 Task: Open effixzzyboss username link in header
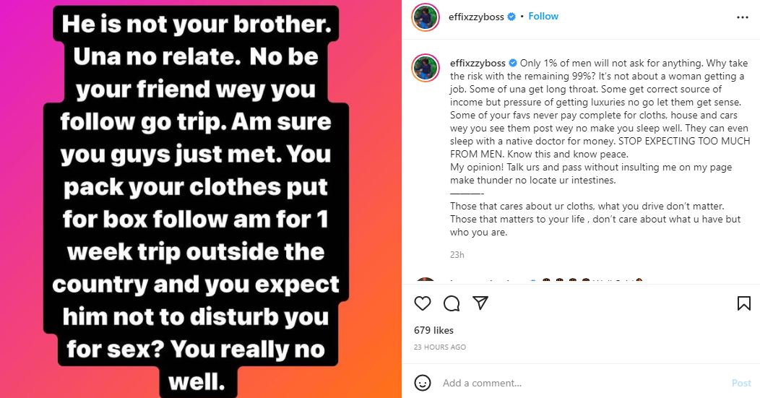(476, 17)
